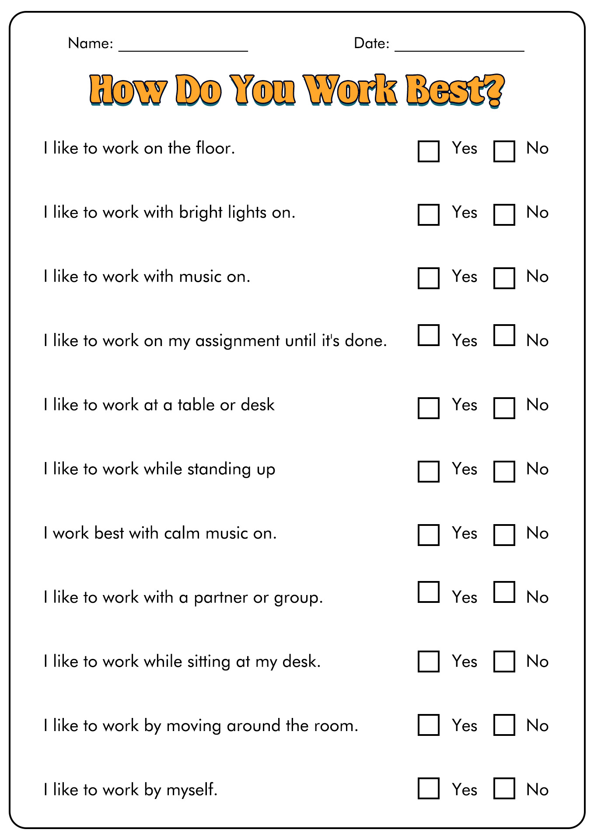Tick Yes for bright lights on

click(428, 215)
